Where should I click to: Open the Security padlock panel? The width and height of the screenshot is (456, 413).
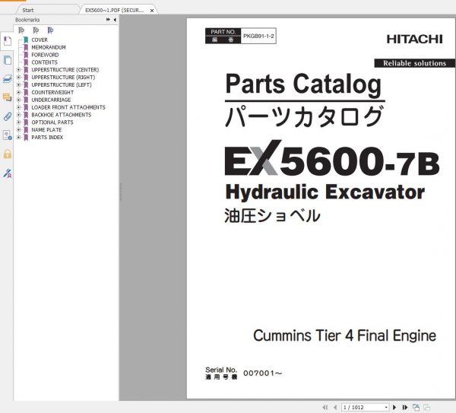(8, 154)
